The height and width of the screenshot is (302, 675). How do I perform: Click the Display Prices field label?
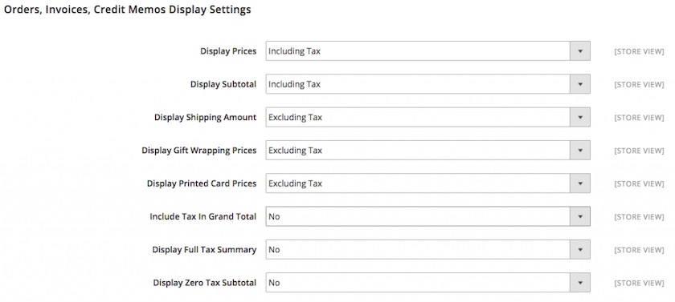tap(228, 51)
